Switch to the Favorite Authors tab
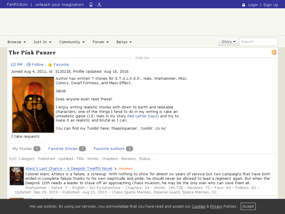 [113, 149]
